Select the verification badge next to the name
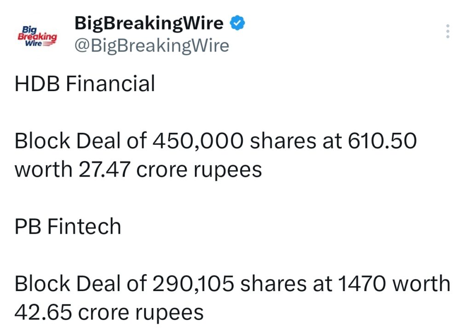Image resolution: width=471 pixels, height=332 pixels. click(237, 22)
